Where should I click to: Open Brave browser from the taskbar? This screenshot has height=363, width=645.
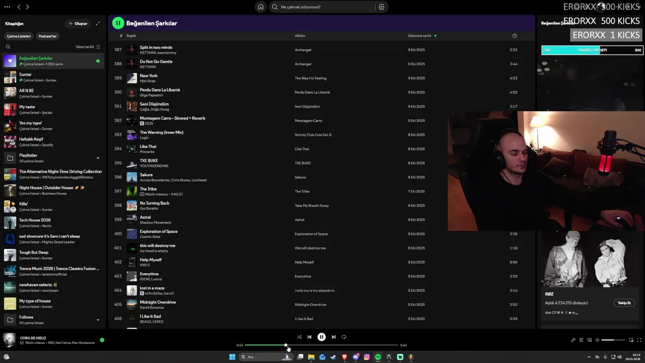(345, 357)
